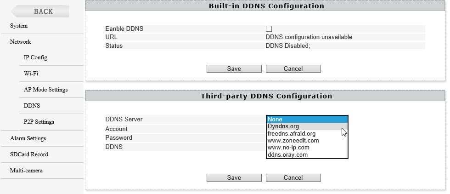Open SDCard Record section
450x194 pixels.
click(x=29, y=154)
